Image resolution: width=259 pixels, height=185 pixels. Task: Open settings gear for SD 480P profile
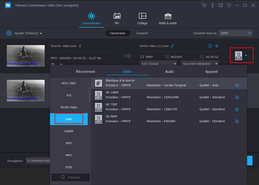click(237, 121)
